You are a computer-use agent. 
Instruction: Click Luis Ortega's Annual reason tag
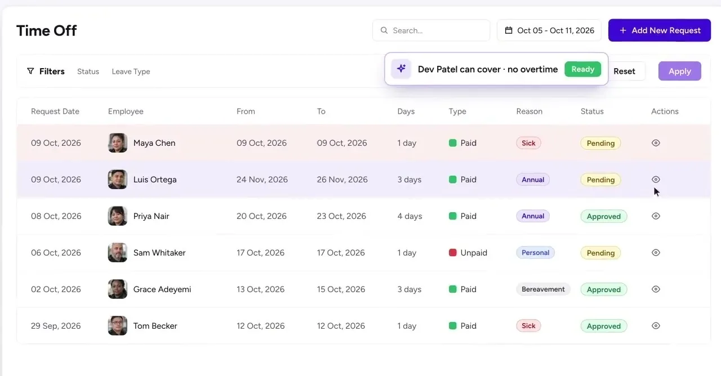point(533,180)
